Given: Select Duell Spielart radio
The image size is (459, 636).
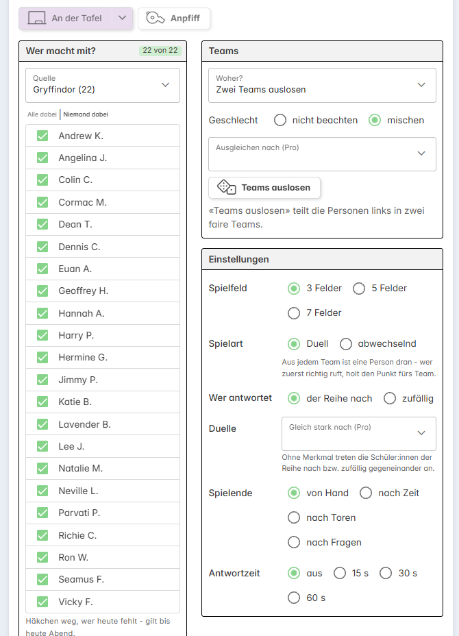Looking at the screenshot, I should pyautogui.click(x=294, y=344).
